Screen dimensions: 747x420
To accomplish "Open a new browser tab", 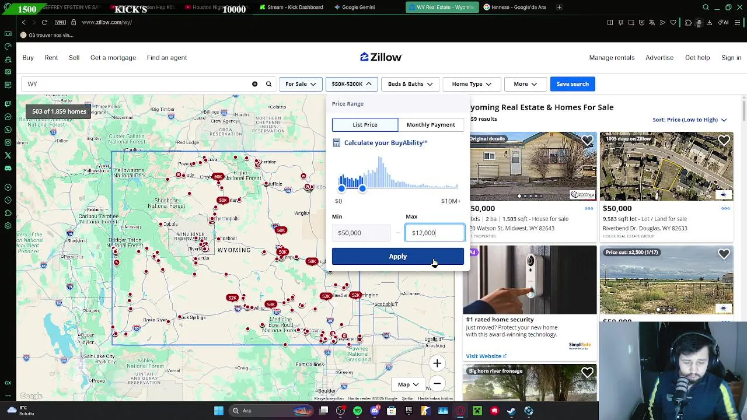I will point(559,7).
